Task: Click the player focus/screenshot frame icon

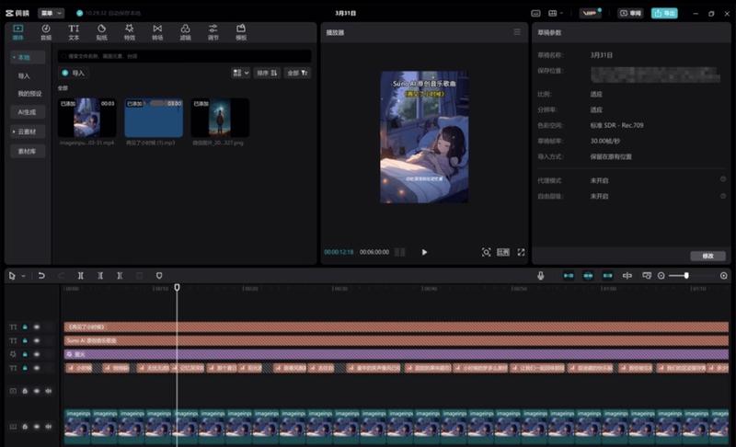Action: (487, 252)
